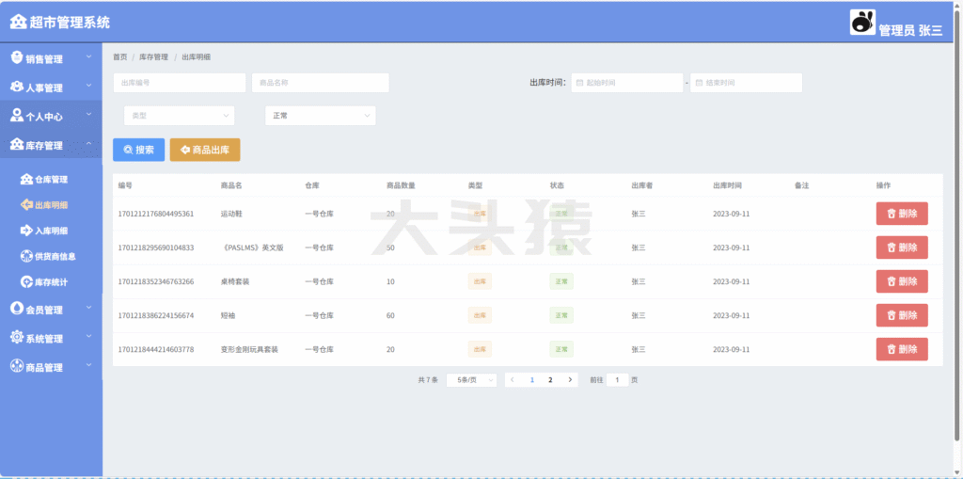Click the 人事管理 sidebar icon
Image resolution: width=963 pixels, height=479 pixels.
pos(17,87)
